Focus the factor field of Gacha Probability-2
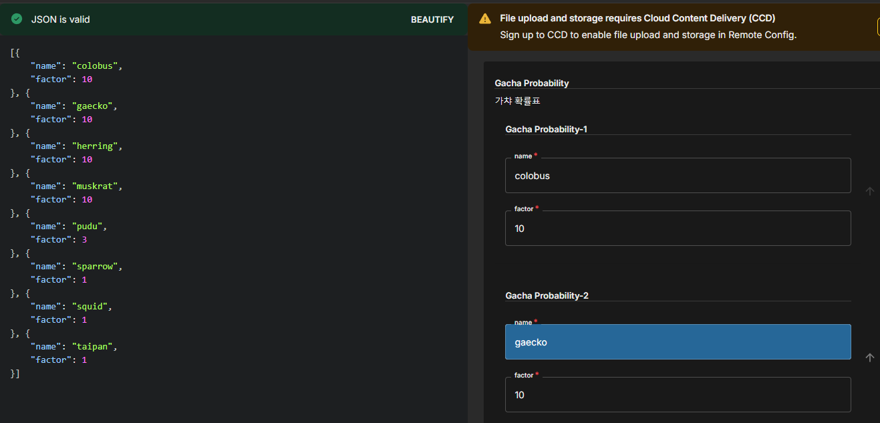 (678, 394)
